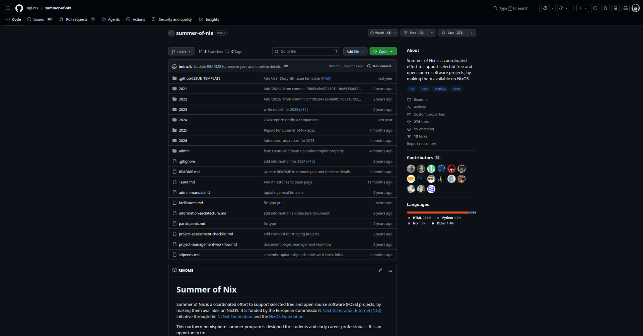The width and height of the screenshot is (643, 336).
Task: Focus the 'Type / to search' box
Action: [x=515, y=8]
